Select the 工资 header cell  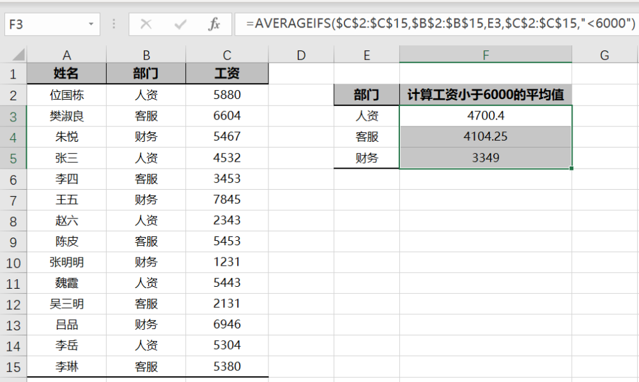[227, 73]
